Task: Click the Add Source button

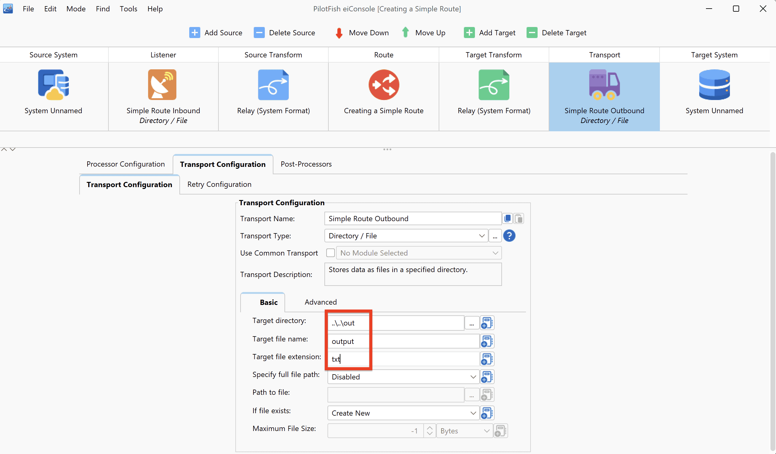Action: pos(216,33)
